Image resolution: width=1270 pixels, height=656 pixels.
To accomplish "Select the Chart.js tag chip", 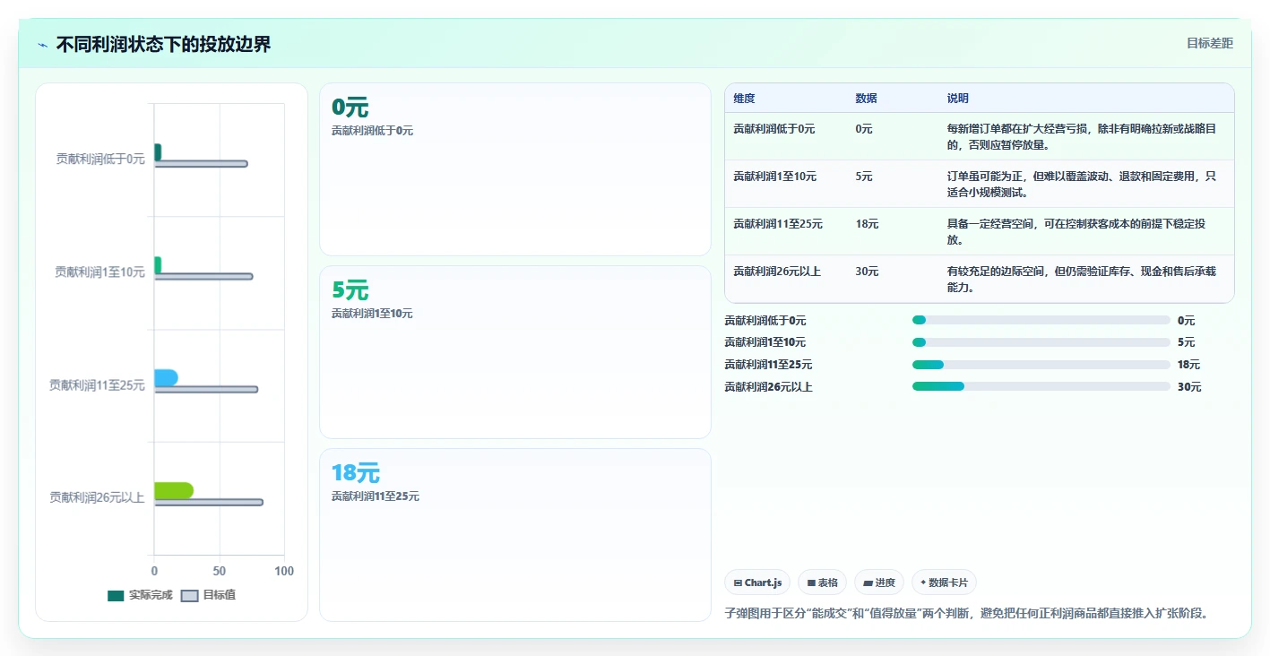I will click(757, 583).
